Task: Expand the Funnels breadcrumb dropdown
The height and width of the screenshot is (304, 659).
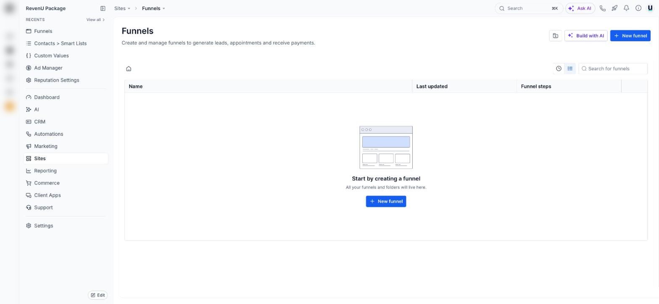Action: click(x=153, y=8)
